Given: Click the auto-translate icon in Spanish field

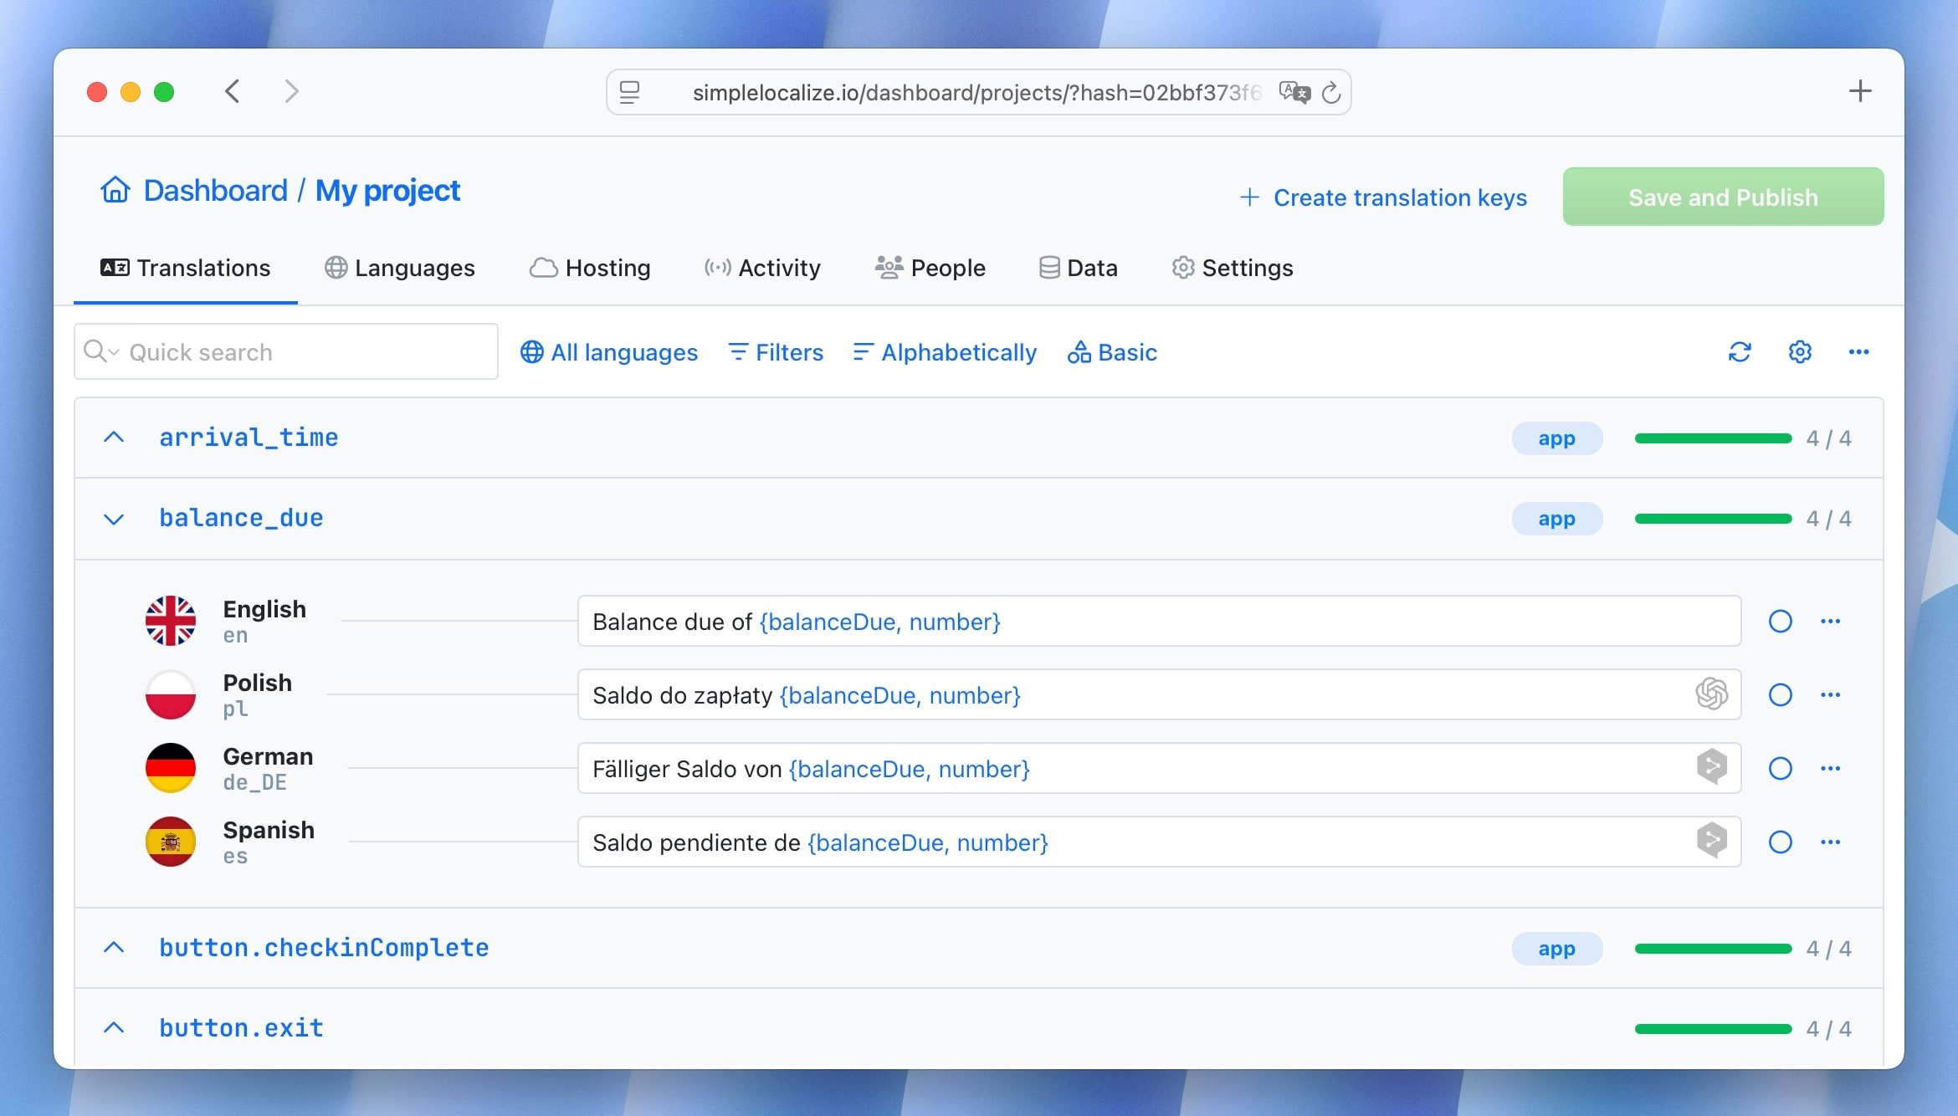Looking at the screenshot, I should point(1712,841).
